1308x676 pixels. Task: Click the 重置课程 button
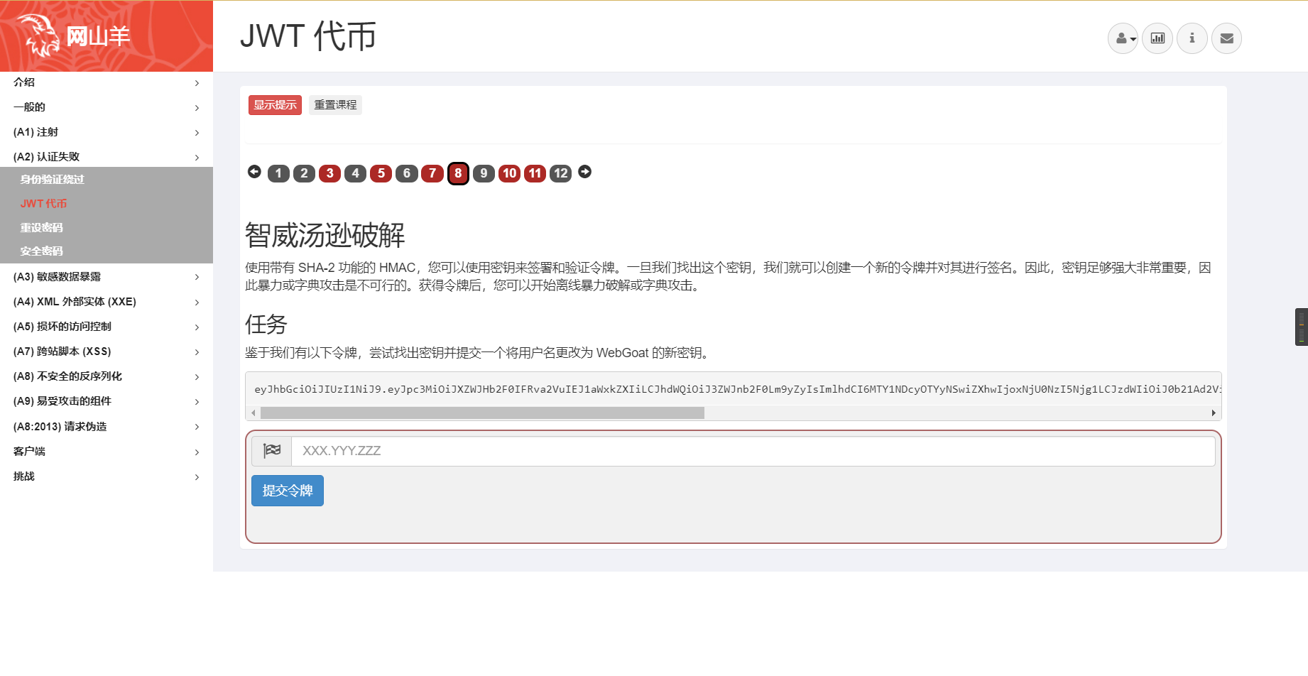[x=335, y=105]
